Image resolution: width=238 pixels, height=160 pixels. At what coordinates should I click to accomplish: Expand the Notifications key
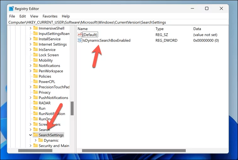31,66
